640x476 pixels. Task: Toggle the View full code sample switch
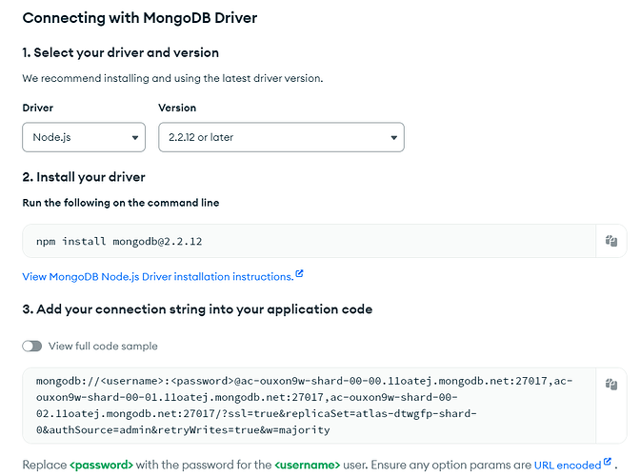(32, 347)
